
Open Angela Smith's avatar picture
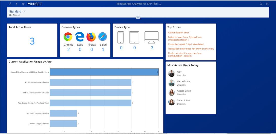pyautogui.click(x=171, y=92)
